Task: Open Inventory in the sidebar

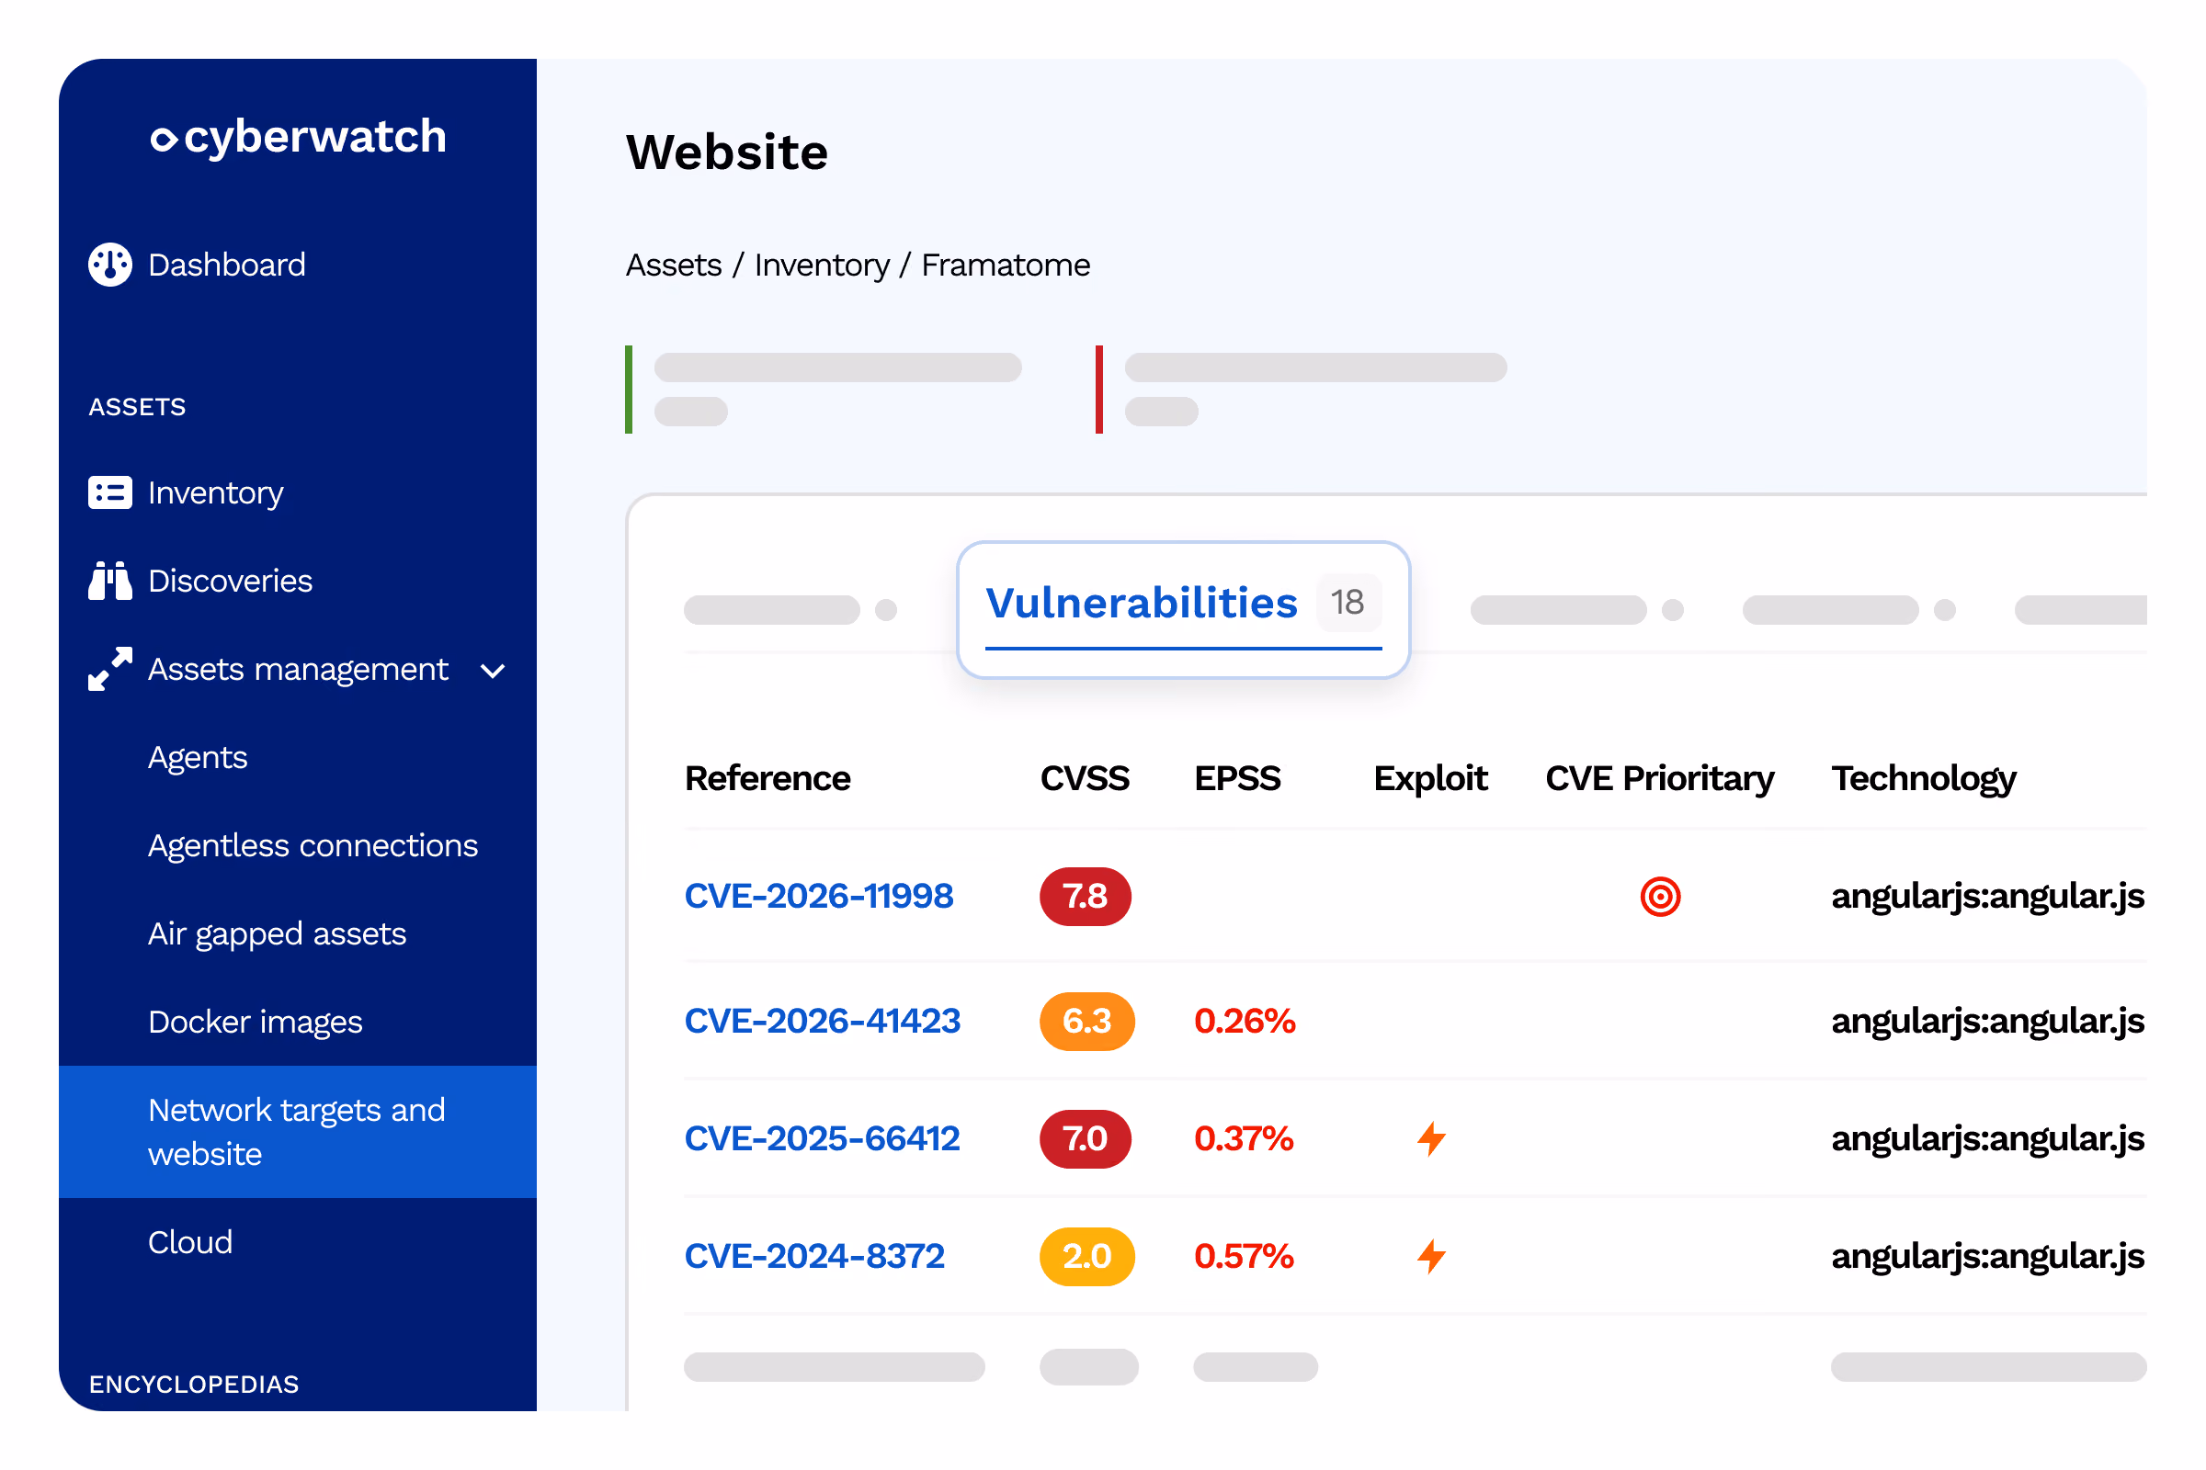Action: click(x=216, y=493)
